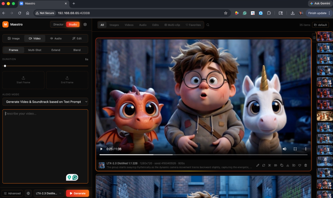Viewport: 333px width, 198px height.
Task: Click the browser address bar URL
Action: coord(74,13)
